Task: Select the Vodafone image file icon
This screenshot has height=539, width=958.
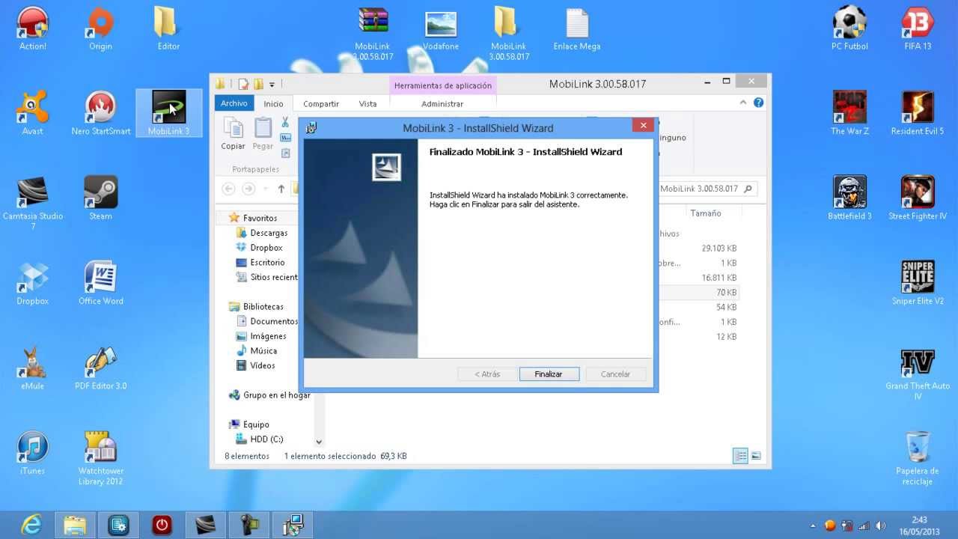Action: point(441,28)
